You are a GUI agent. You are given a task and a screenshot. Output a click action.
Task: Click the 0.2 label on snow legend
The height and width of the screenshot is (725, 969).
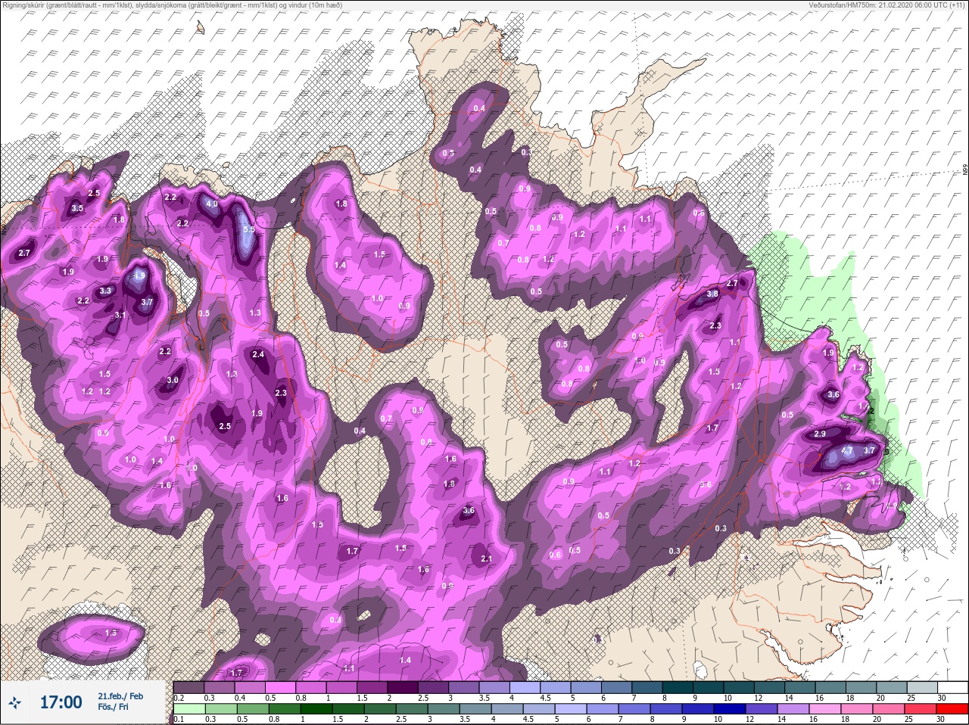click(x=179, y=697)
